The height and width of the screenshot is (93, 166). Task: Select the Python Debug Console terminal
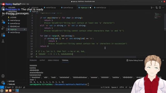coord(135,60)
